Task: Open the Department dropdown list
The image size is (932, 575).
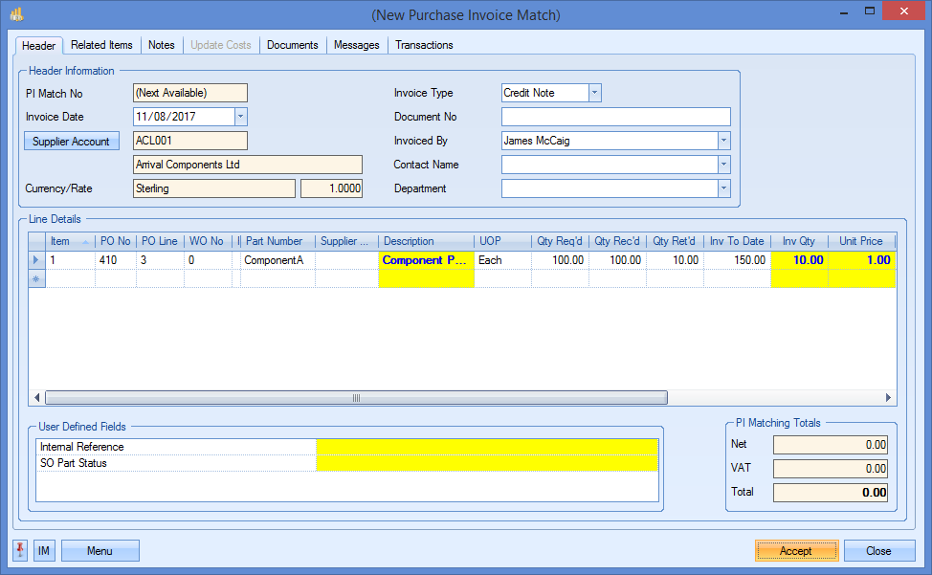Action: point(723,188)
